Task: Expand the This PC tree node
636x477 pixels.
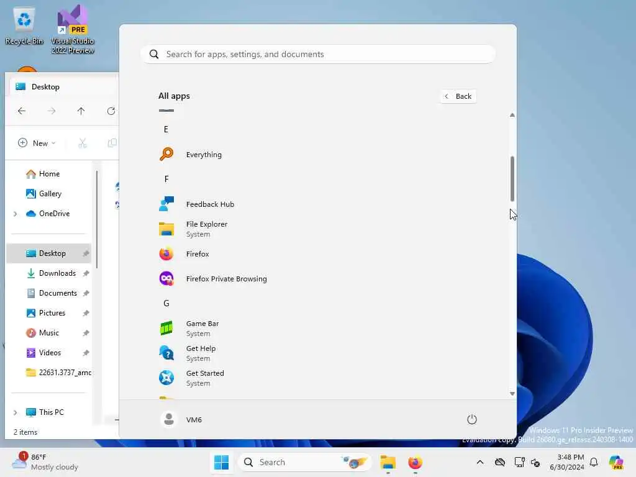Action: point(16,412)
